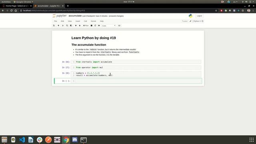
Task: Go to the browser home page
Action: click(16, 11)
